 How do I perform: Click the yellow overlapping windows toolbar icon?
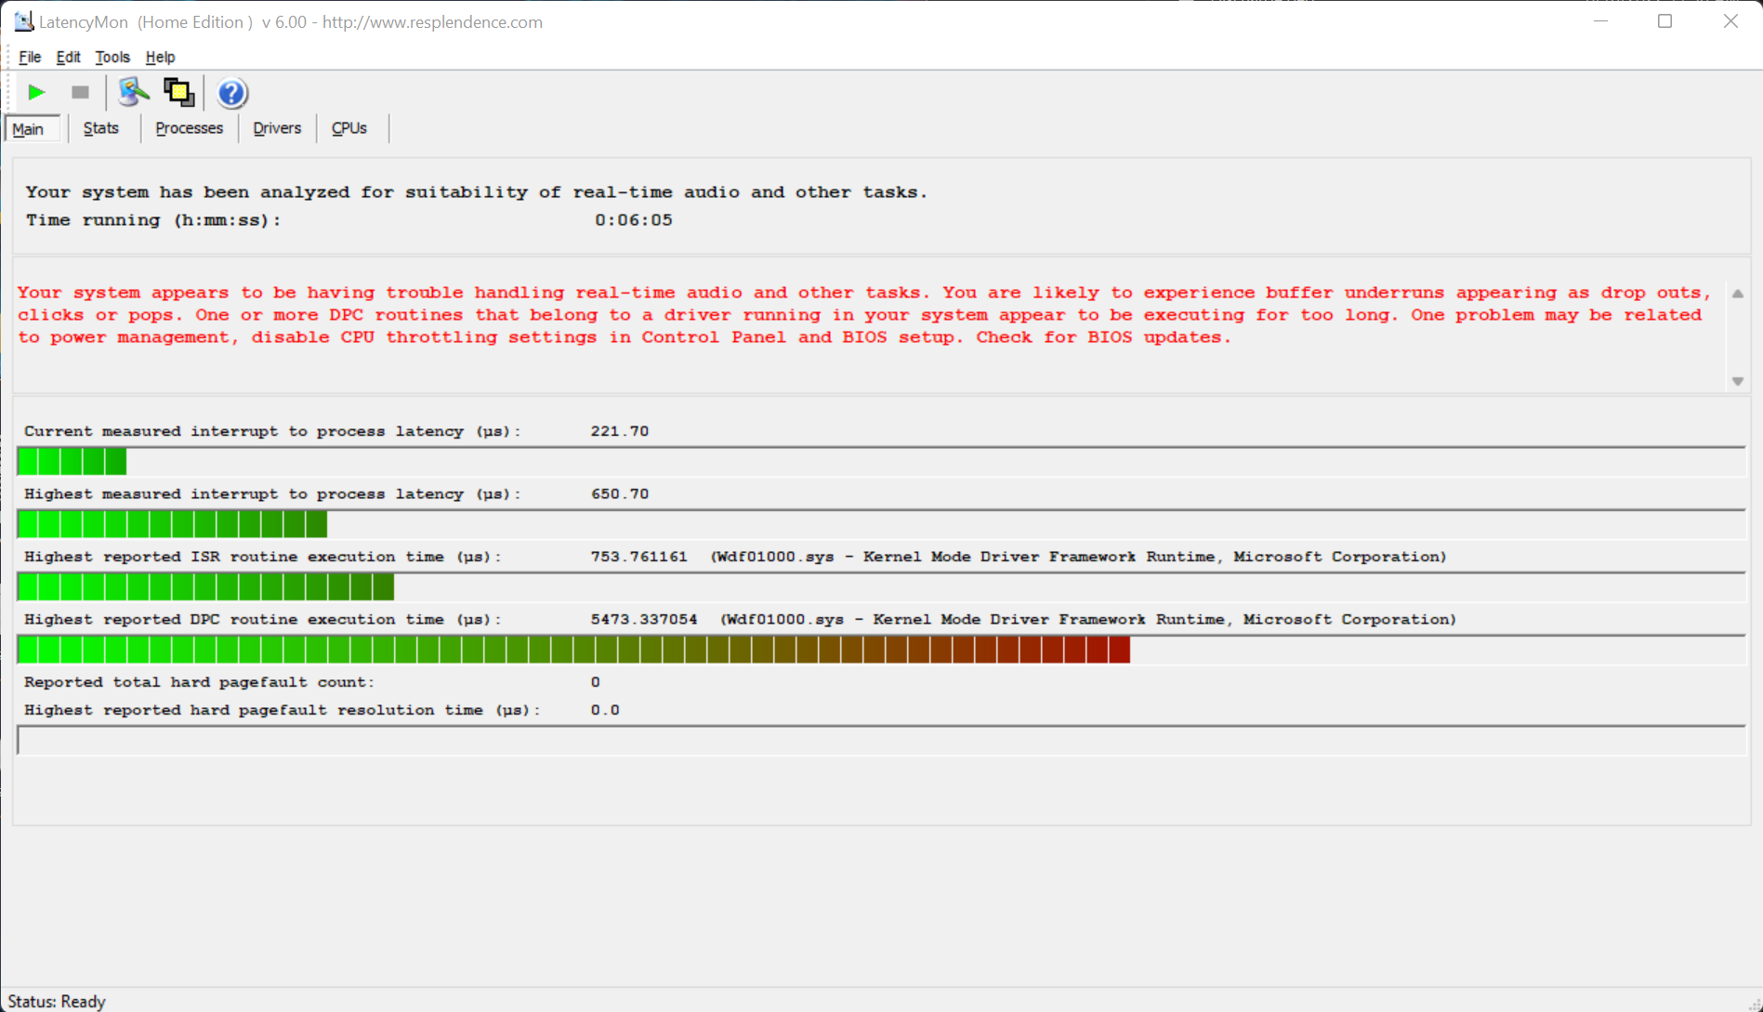tap(178, 92)
